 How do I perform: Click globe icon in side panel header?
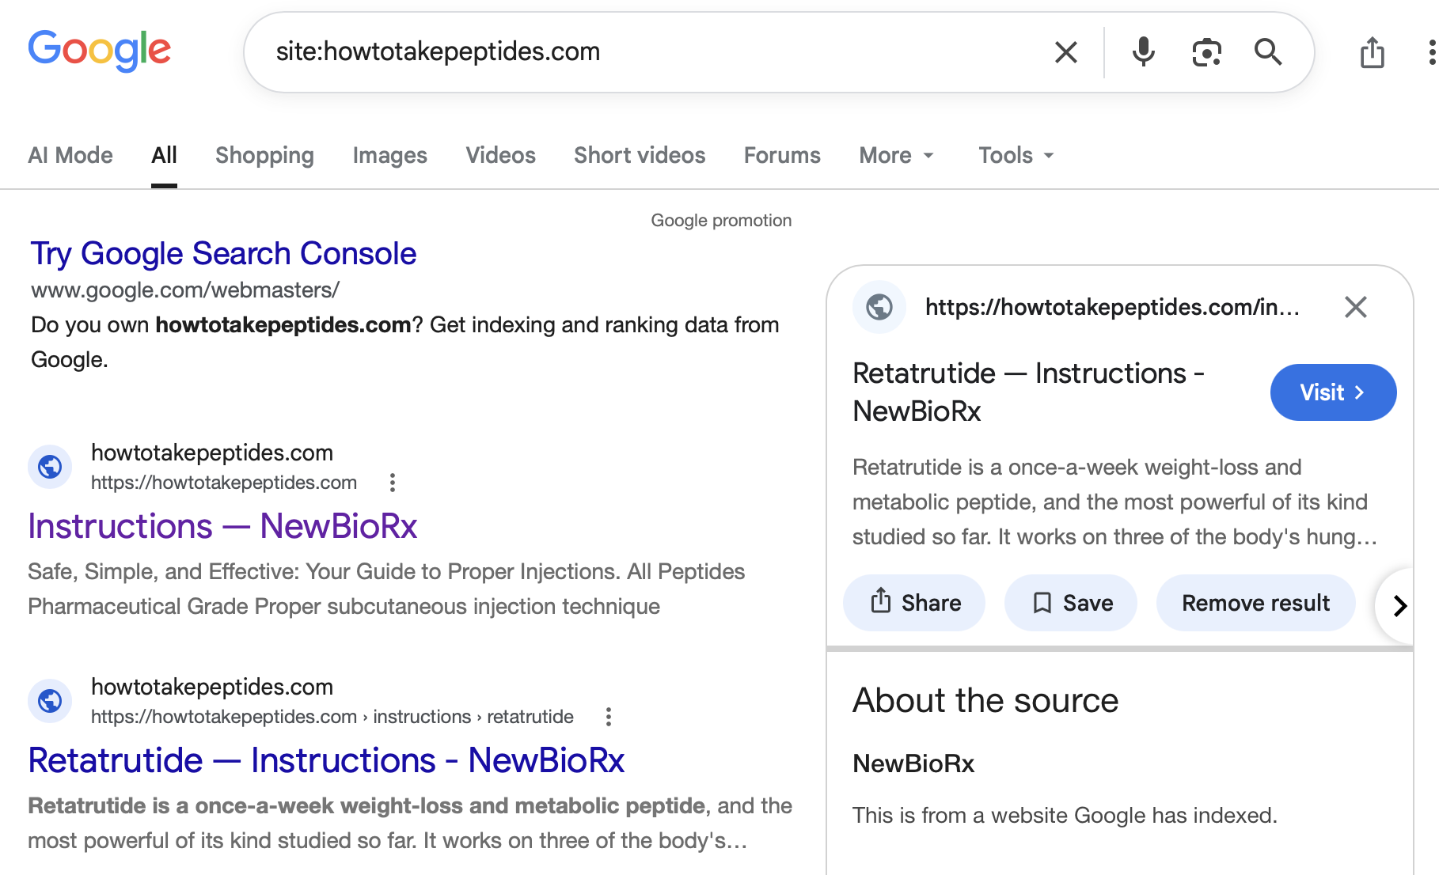point(879,307)
